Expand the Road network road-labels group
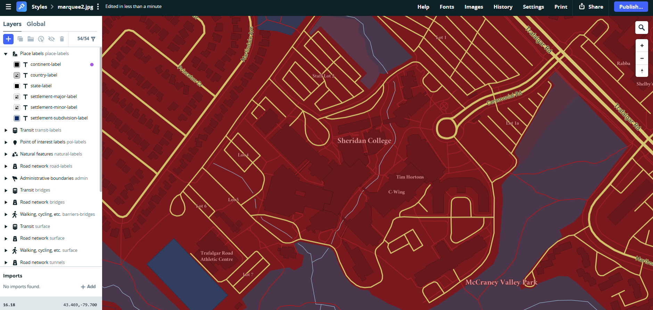Screen dimensions: 653x310 [6, 166]
